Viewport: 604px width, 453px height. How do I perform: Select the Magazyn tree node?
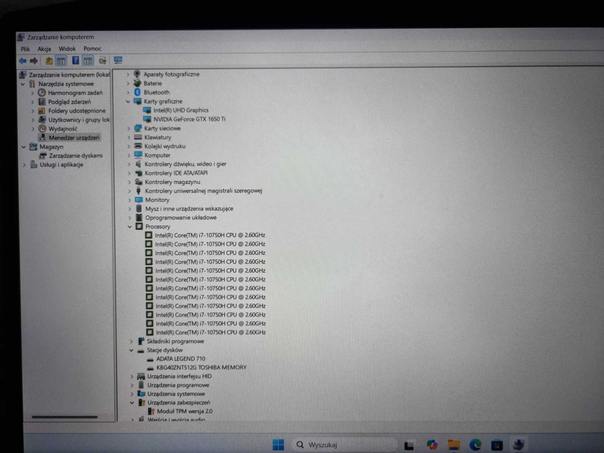(51, 147)
